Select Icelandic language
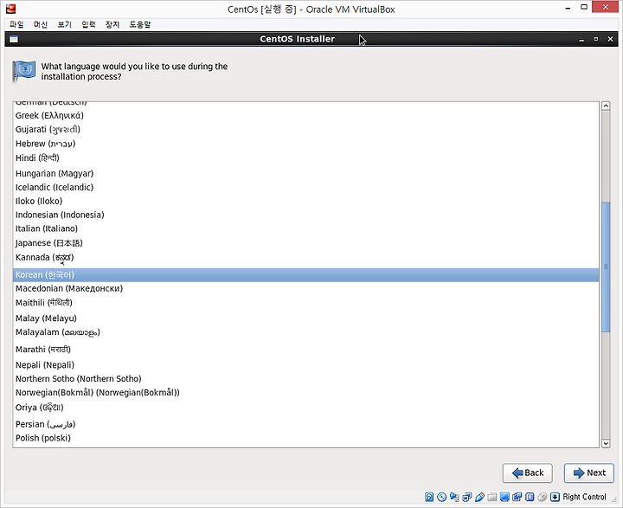The height and width of the screenshot is (508, 623). click(306, 187)
